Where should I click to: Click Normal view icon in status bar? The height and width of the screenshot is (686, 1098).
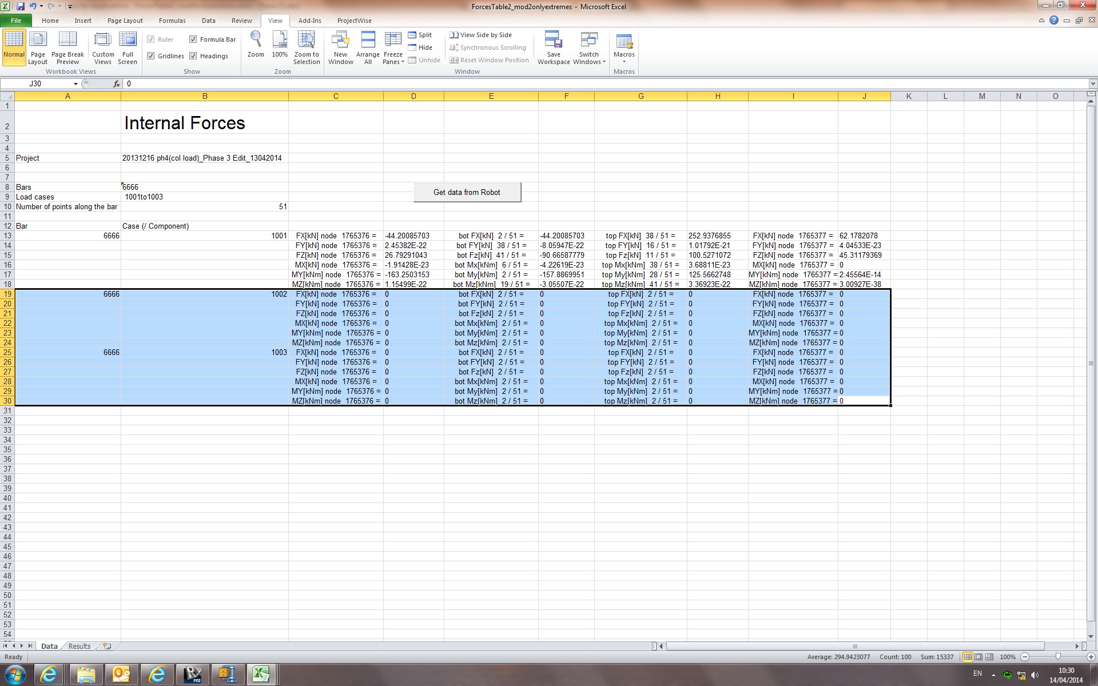tap(968, 657)
